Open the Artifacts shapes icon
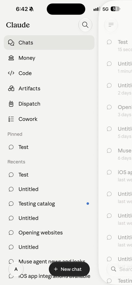 pyautogui.click(x=11, y=89)
